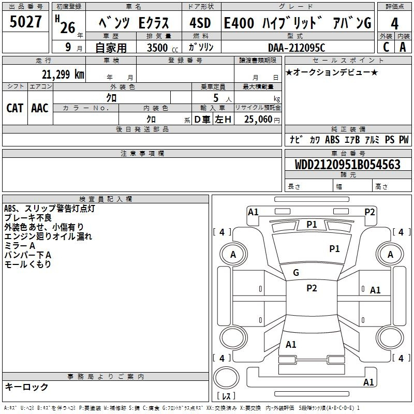414x414 pixels.
Task: Click the inspector note ブレーキ不良
Action: click(x=28, y=218)
